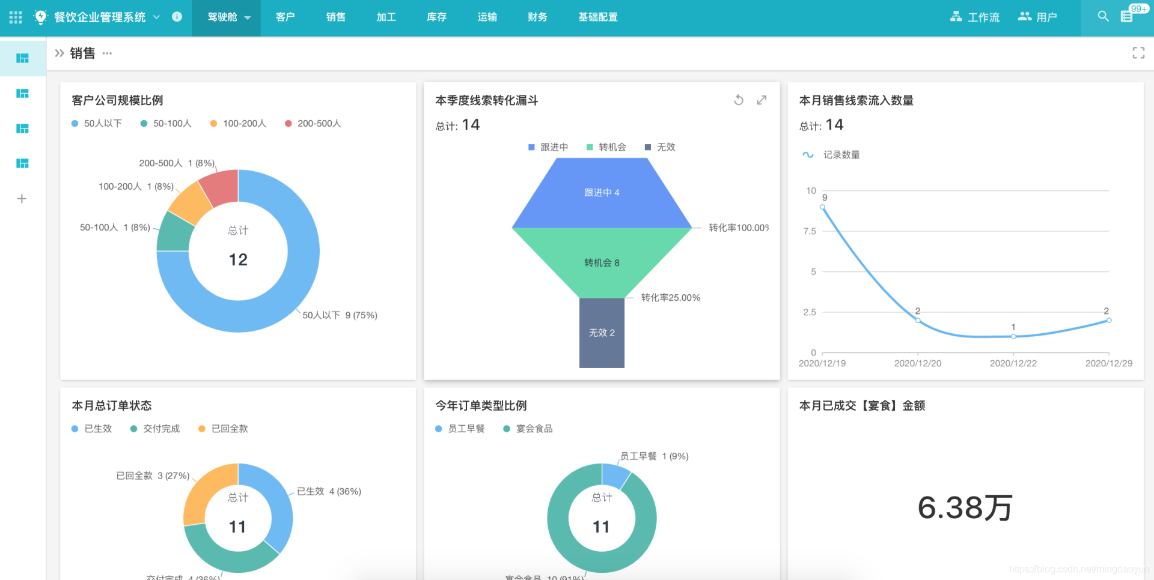Image resolution: width=1154 pixels, height=580 pixels.
Task: Toggle the 转机会 funnel legend
Action: click(x=606, y=147)
